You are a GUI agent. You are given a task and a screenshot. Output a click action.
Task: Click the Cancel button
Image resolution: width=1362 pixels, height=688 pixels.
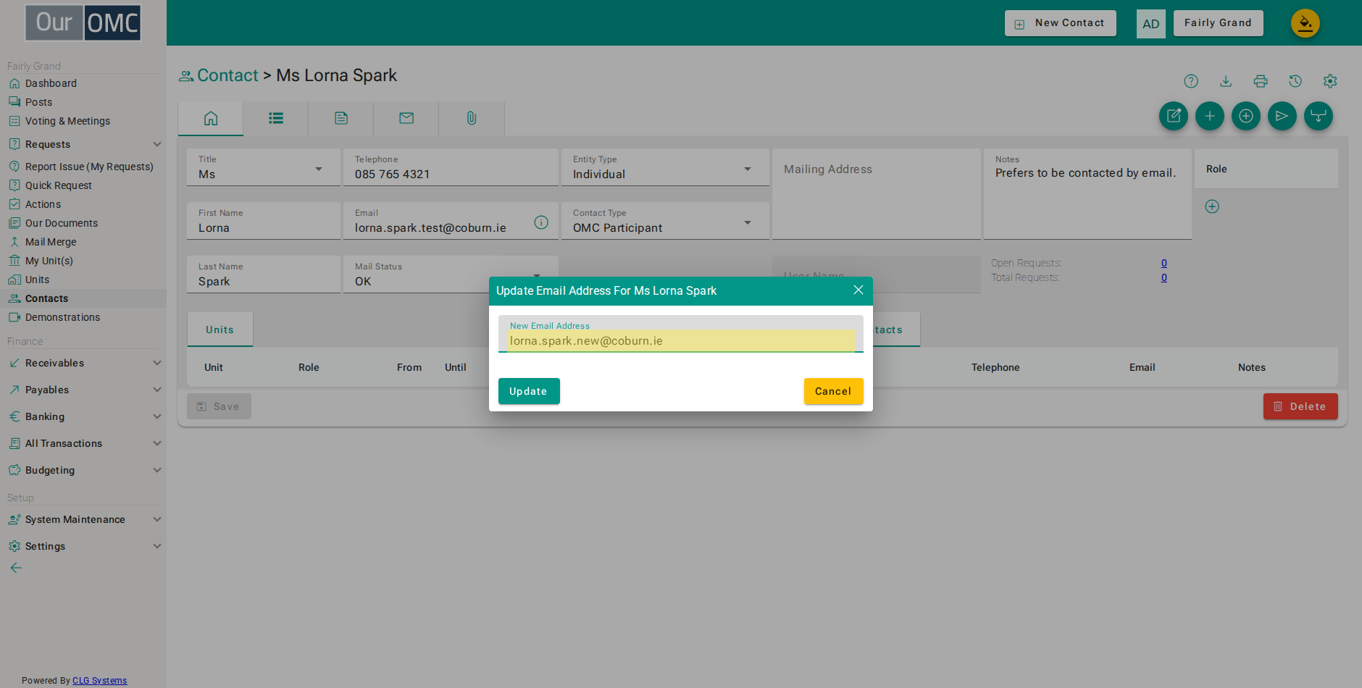tap(834, 391)
